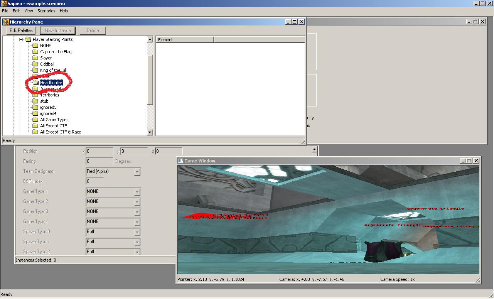Open the File menu
Image resolution: width=494 pixels, height=299 pixels.
pos(5,11)
